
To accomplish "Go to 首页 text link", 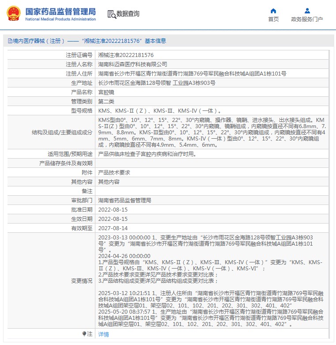I will 273,19.
